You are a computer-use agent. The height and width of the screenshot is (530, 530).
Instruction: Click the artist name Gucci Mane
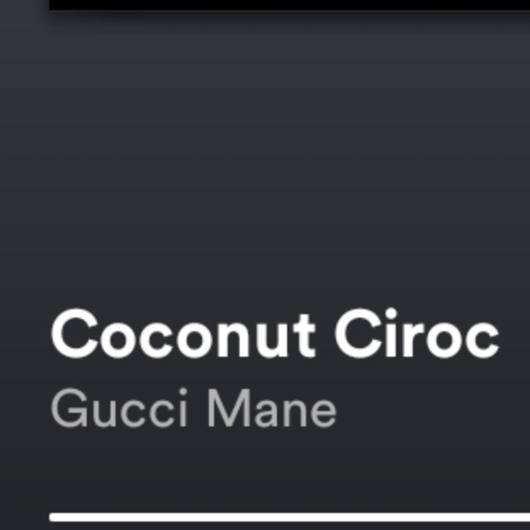pos(194,408)
